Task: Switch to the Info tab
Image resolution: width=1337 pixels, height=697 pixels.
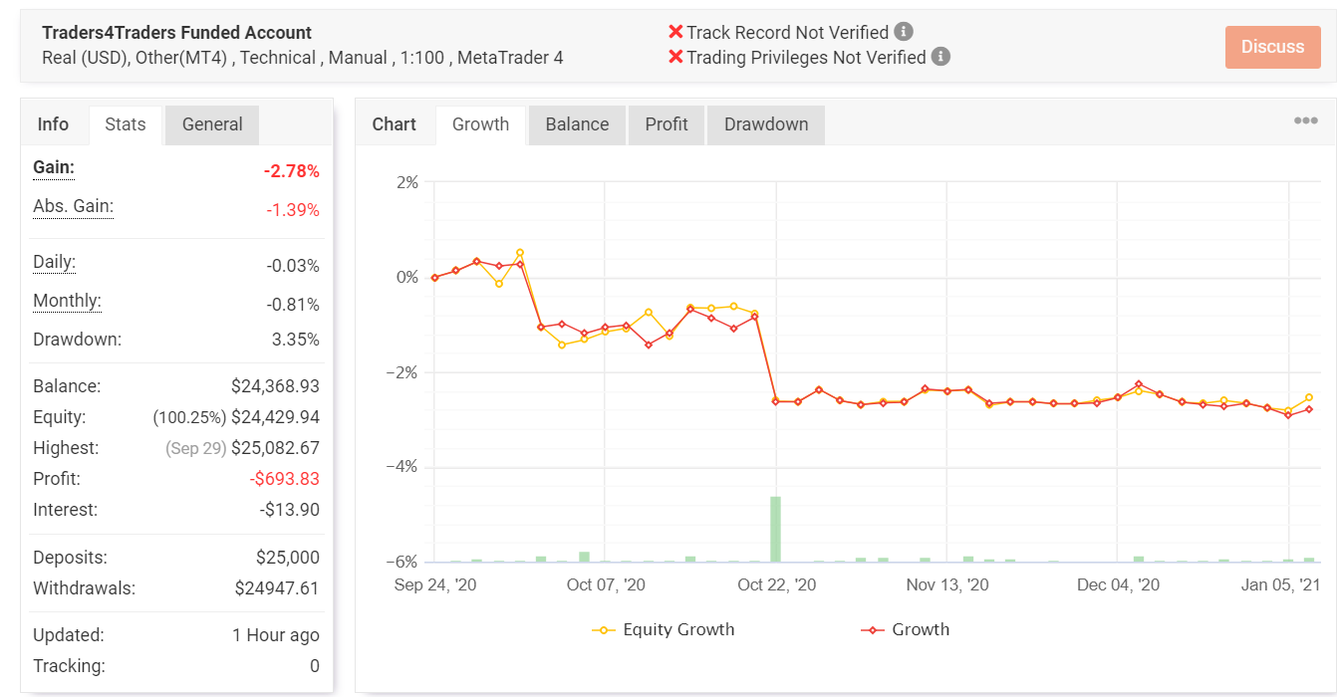Action: [53, 124]
